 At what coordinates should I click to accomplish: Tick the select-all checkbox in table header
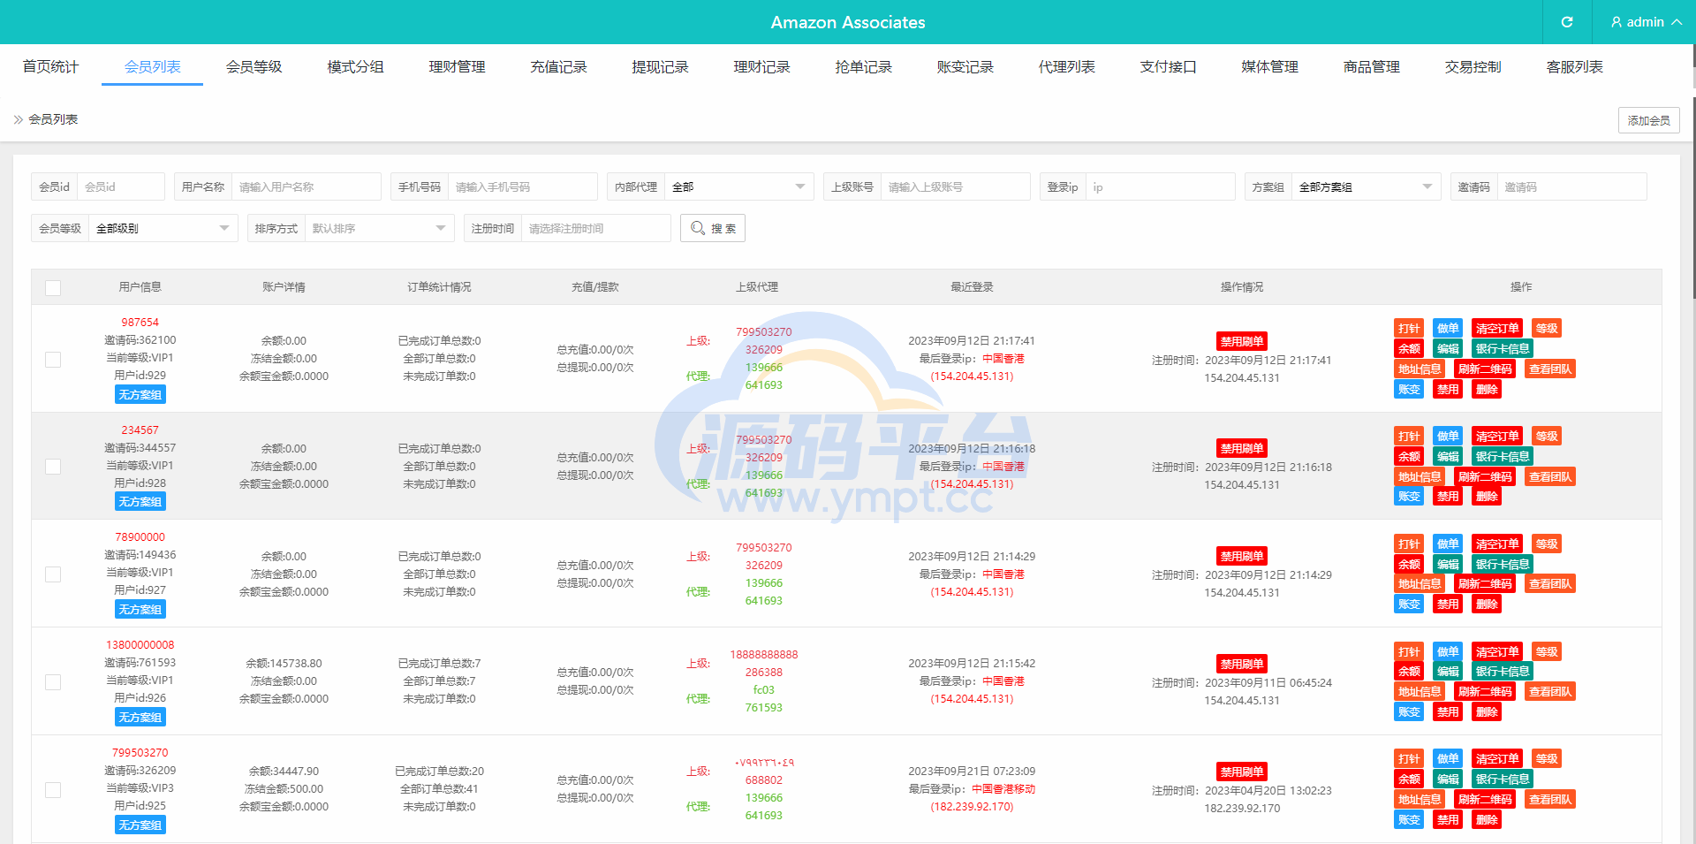click(x=53, y=287)
